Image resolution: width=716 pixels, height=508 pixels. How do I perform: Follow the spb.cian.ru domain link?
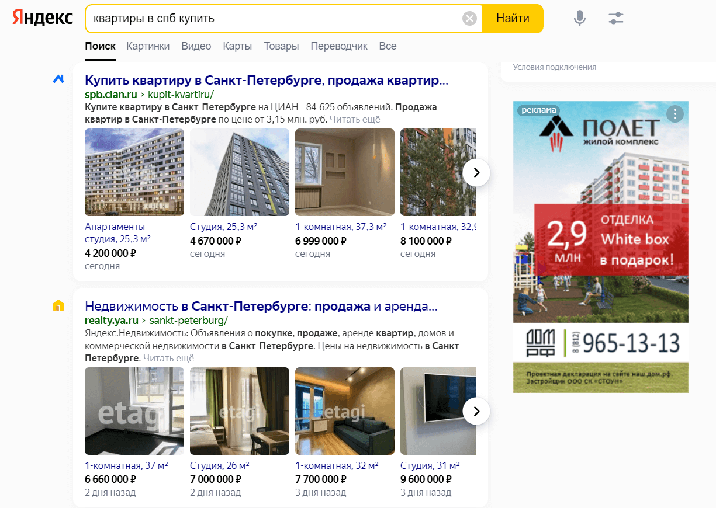(111, 94)
